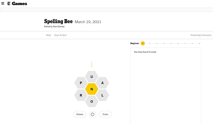Click the New York Times logo icon
This screenshot has height=125, width=213.
[x=9, y=3]
